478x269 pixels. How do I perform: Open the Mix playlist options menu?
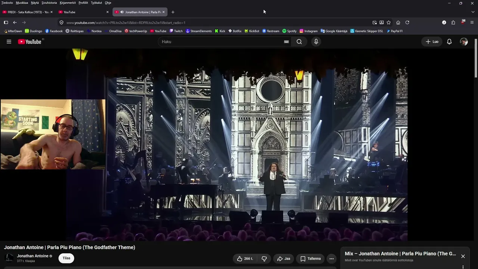[x=463, y=267]
